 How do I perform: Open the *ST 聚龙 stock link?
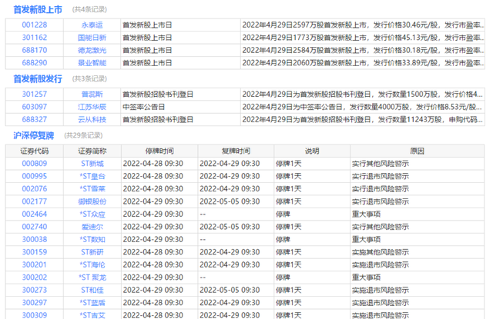point(92,277)
